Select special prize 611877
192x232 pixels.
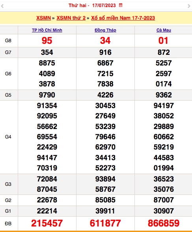(x=105, y=223)
